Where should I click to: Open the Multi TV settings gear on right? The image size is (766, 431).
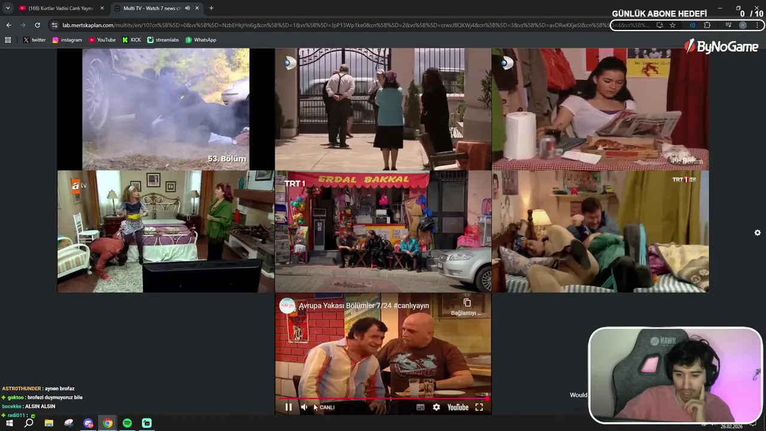[x=757, y=232]
